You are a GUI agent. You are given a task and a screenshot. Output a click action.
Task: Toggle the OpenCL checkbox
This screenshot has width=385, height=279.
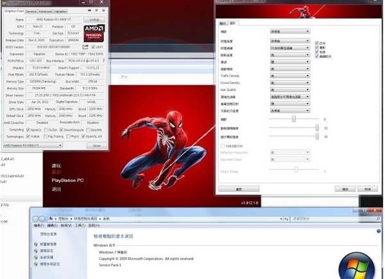click(x=28, y=130)
